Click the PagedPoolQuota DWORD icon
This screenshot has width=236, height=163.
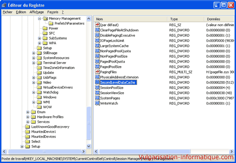97,61
